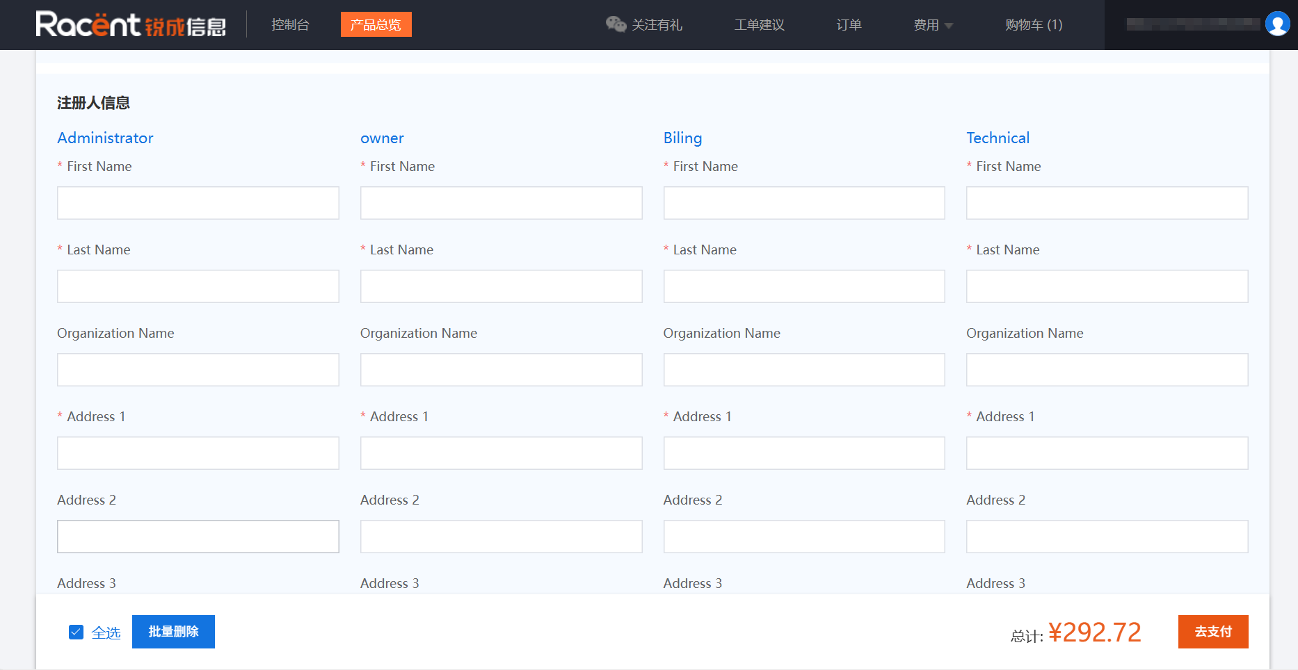Focus Biling Organization Name input field
Viewport: 1298px width, 670px height.
click(804, 370)
